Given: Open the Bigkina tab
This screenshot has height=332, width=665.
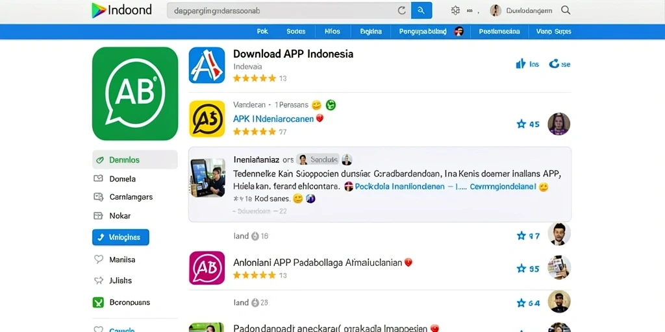Looking at the screenshot, I should click(371, 31).
